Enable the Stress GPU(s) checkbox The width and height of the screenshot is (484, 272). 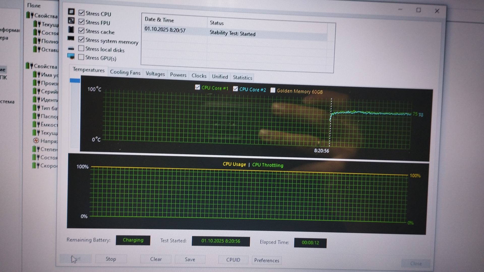(x=81, y=57)
